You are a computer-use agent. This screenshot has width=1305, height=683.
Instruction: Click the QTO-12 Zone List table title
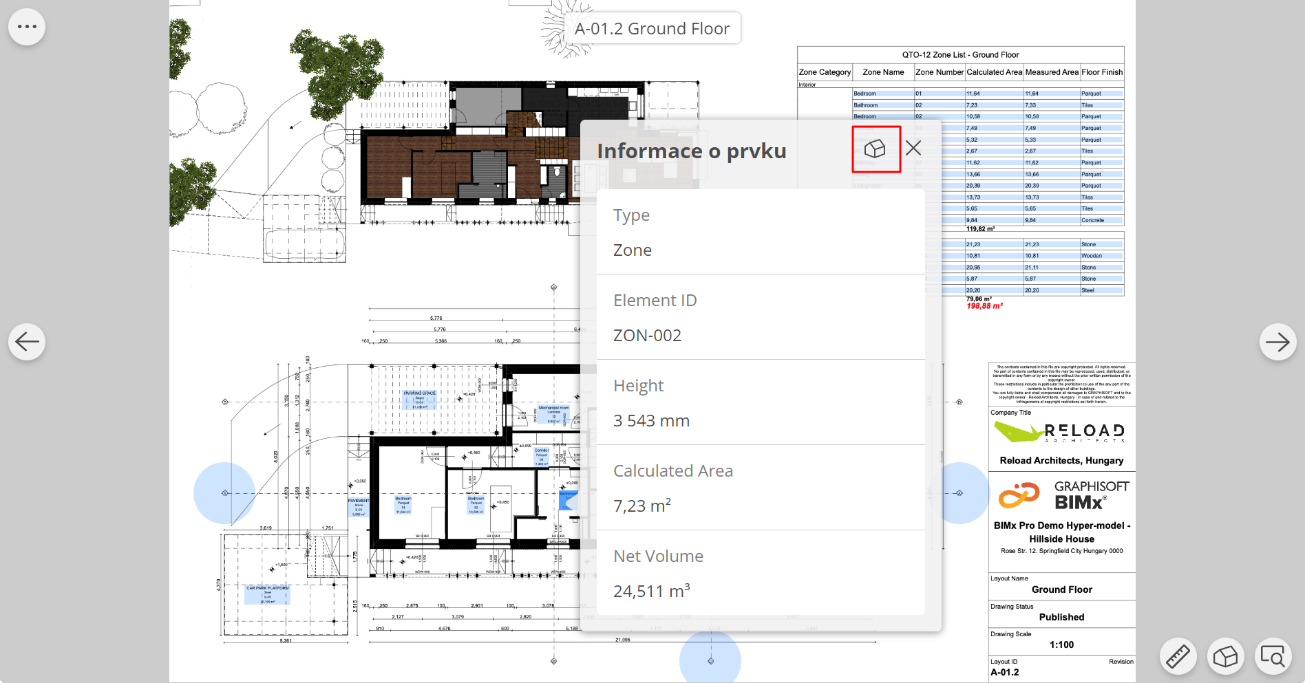[960, 55]
